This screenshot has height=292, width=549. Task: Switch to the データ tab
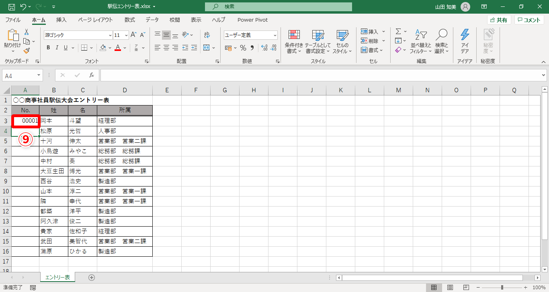click(152, 20)
